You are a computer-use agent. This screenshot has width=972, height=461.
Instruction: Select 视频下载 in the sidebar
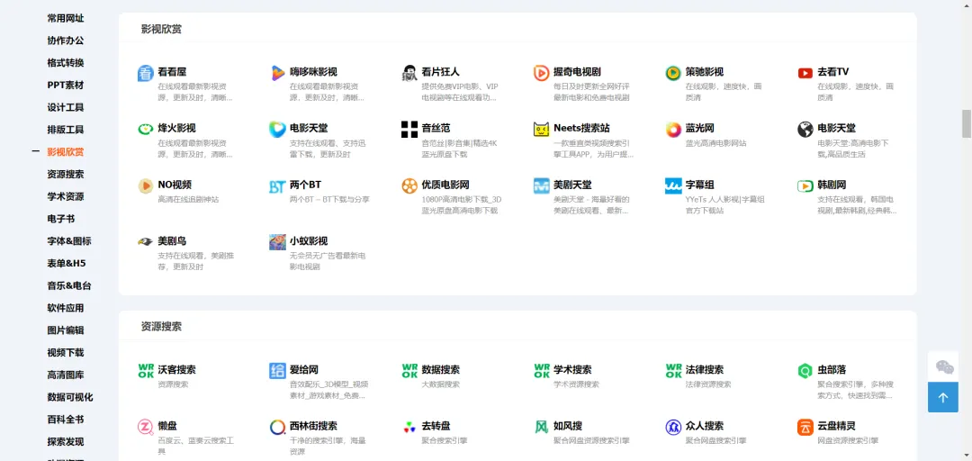66,352
